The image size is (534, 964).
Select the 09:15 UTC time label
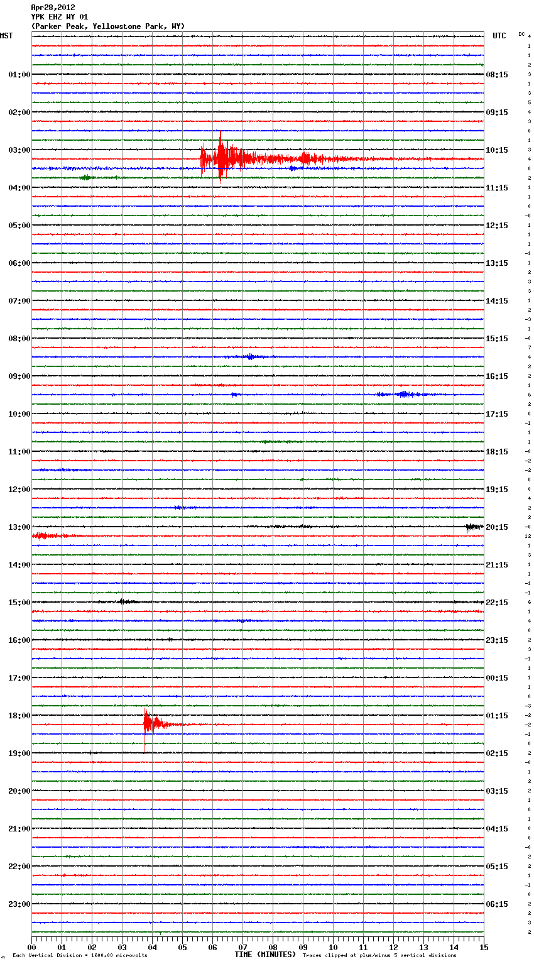(497, 112)
